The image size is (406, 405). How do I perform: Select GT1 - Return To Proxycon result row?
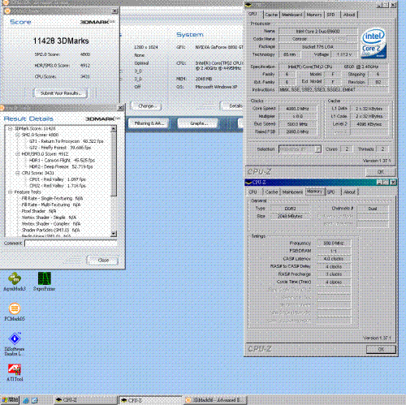67,141
